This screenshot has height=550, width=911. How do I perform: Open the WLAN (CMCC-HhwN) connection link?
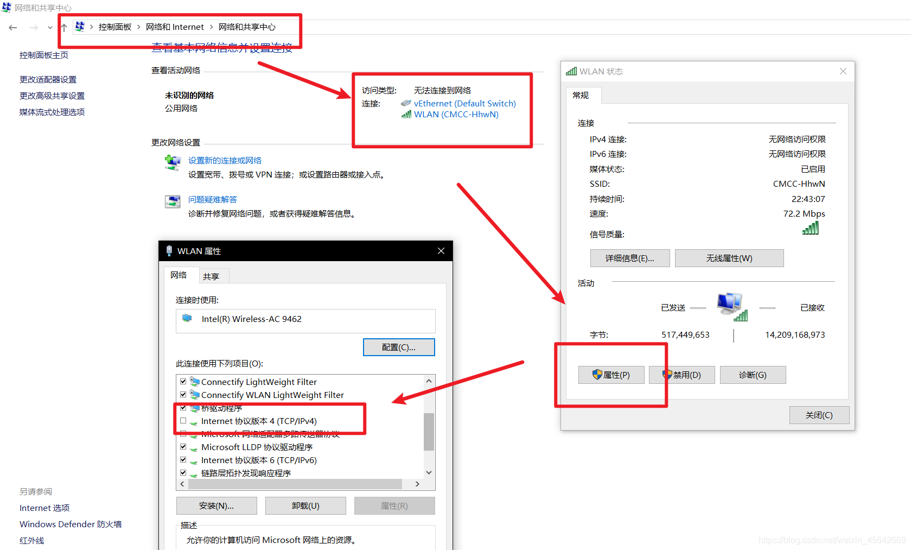pyautogui.click(x=456, y=115)
